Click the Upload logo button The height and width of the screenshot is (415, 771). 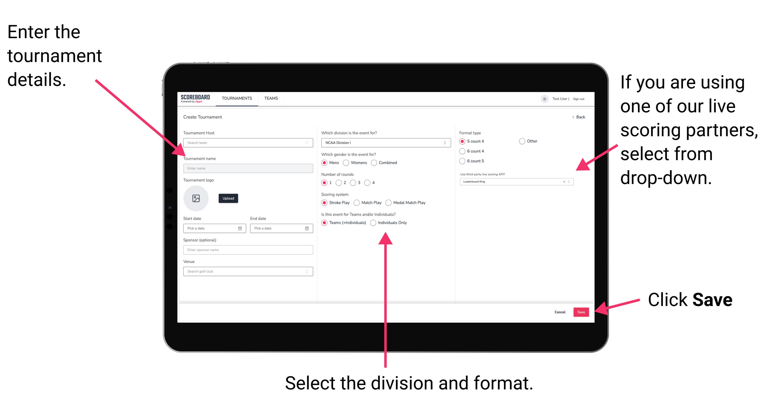(228, 198)
